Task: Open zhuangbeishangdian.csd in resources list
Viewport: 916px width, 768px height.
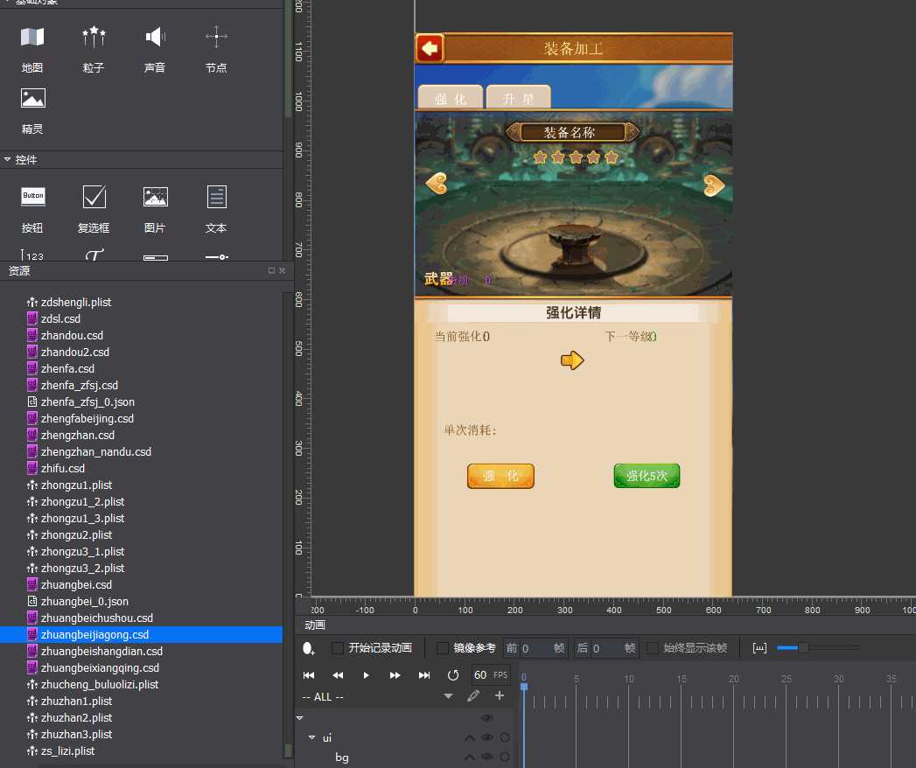Action: pos(101,652)
